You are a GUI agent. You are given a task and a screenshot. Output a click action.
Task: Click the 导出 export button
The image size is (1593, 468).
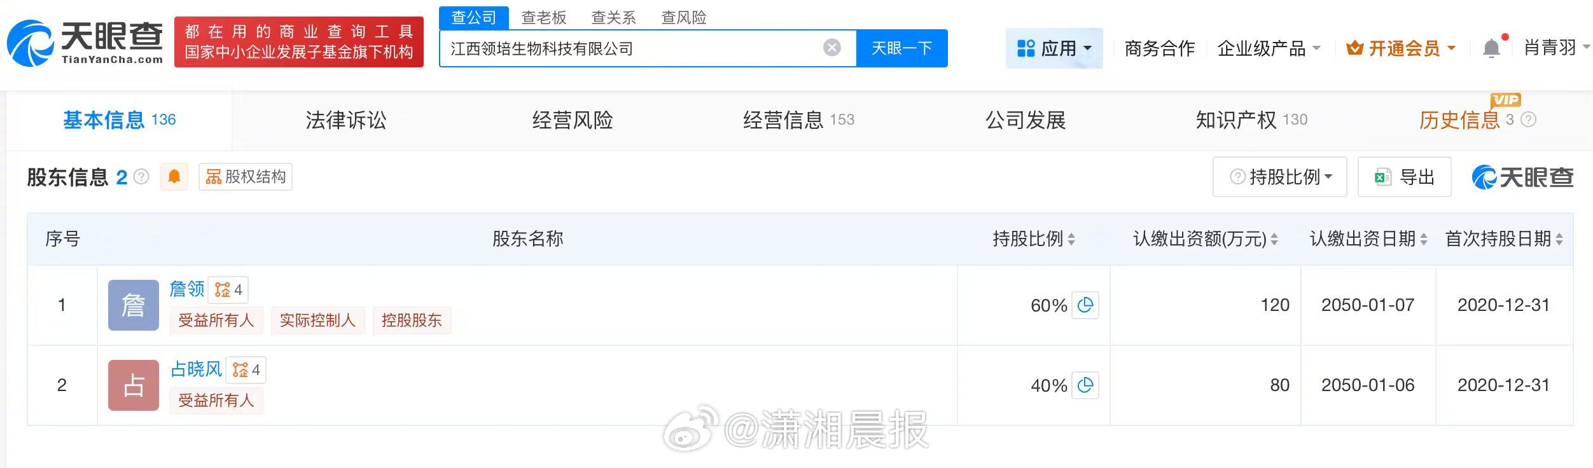tap(1405, 177)
